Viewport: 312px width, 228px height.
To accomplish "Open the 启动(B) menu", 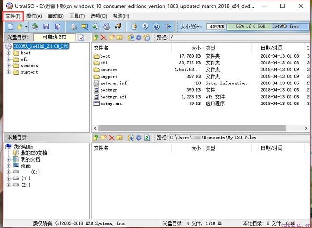I will (56, 16).
